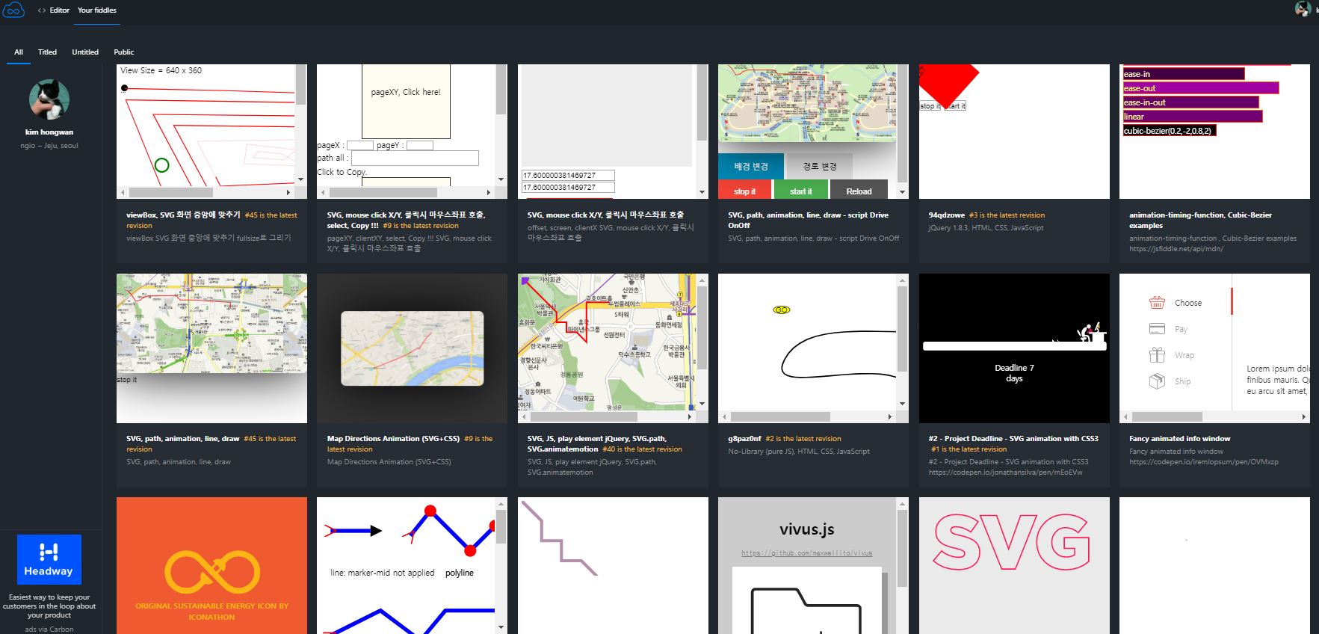Image resolution: width=1319 pixels, height=634 pixels.
Task: Open the viewBox SVG fiddle thumbnail
Action: point(211,131)
